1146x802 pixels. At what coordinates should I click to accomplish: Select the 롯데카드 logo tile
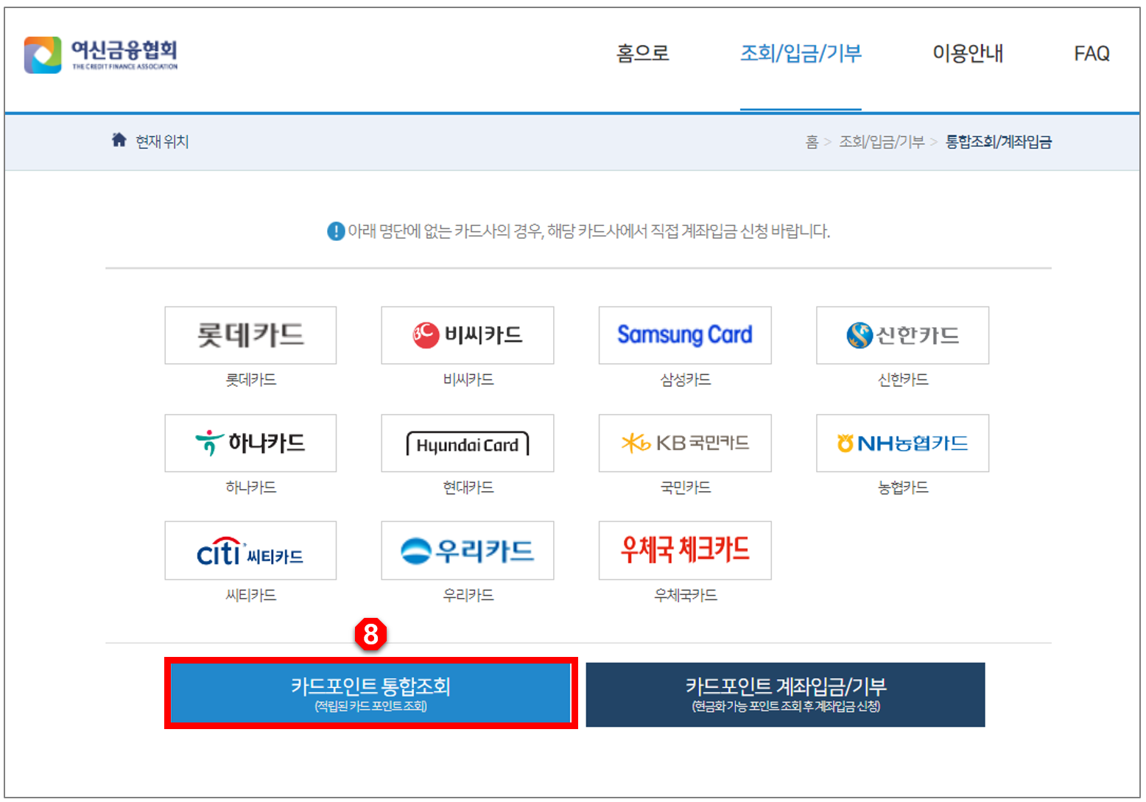[x=250, y=335]
